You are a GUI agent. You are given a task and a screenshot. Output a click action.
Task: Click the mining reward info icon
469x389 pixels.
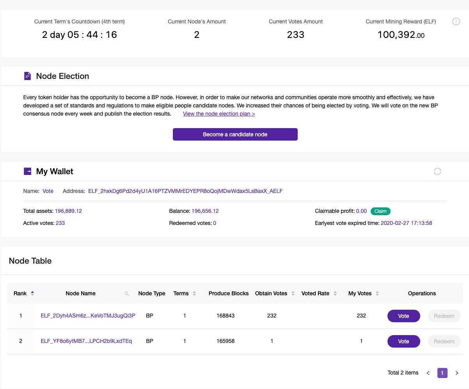tap(456, 22)
